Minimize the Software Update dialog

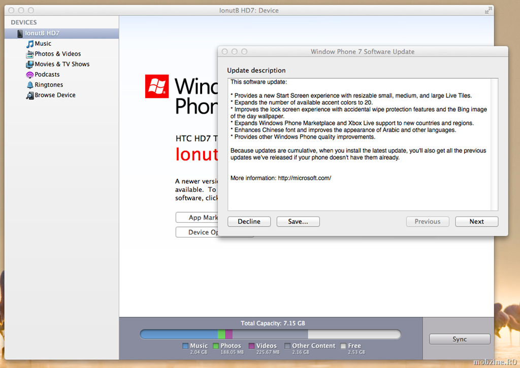[x=235, y=52]
